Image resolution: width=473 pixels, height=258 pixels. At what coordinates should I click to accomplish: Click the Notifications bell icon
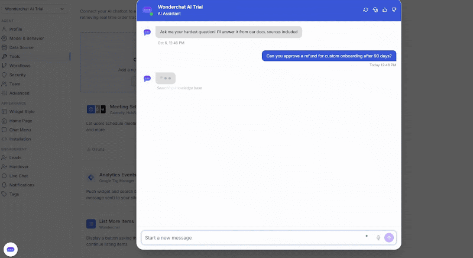(4, 185)
